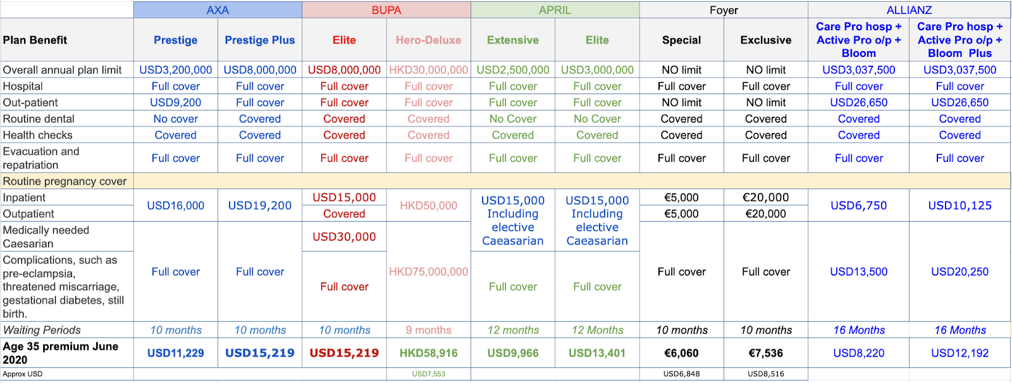Select the HKD30,000,000 cell
Viewport: 1012px width, 383px height.
click(429, 70)
